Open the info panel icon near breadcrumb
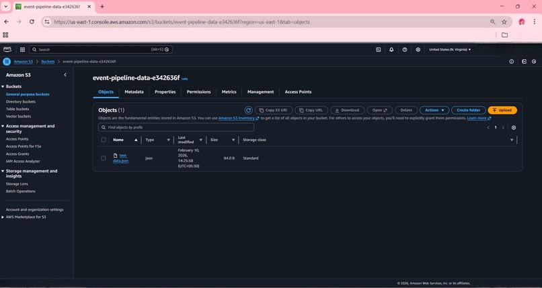The height and width of the screenshot is (288, 542). (x=511, y=61)
